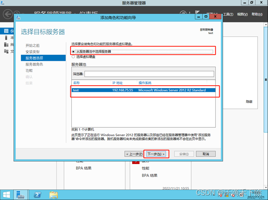
Task: Click the wizard title bar icon
Action: click(x=18, y=17)
